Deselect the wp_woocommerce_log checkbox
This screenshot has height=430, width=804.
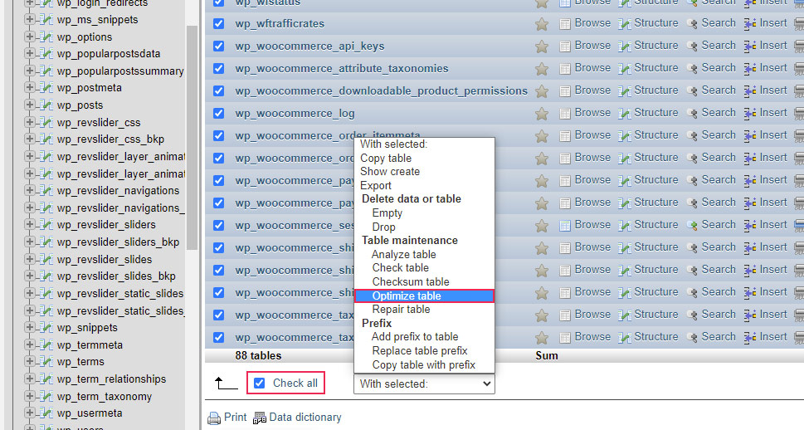(218, 114)
